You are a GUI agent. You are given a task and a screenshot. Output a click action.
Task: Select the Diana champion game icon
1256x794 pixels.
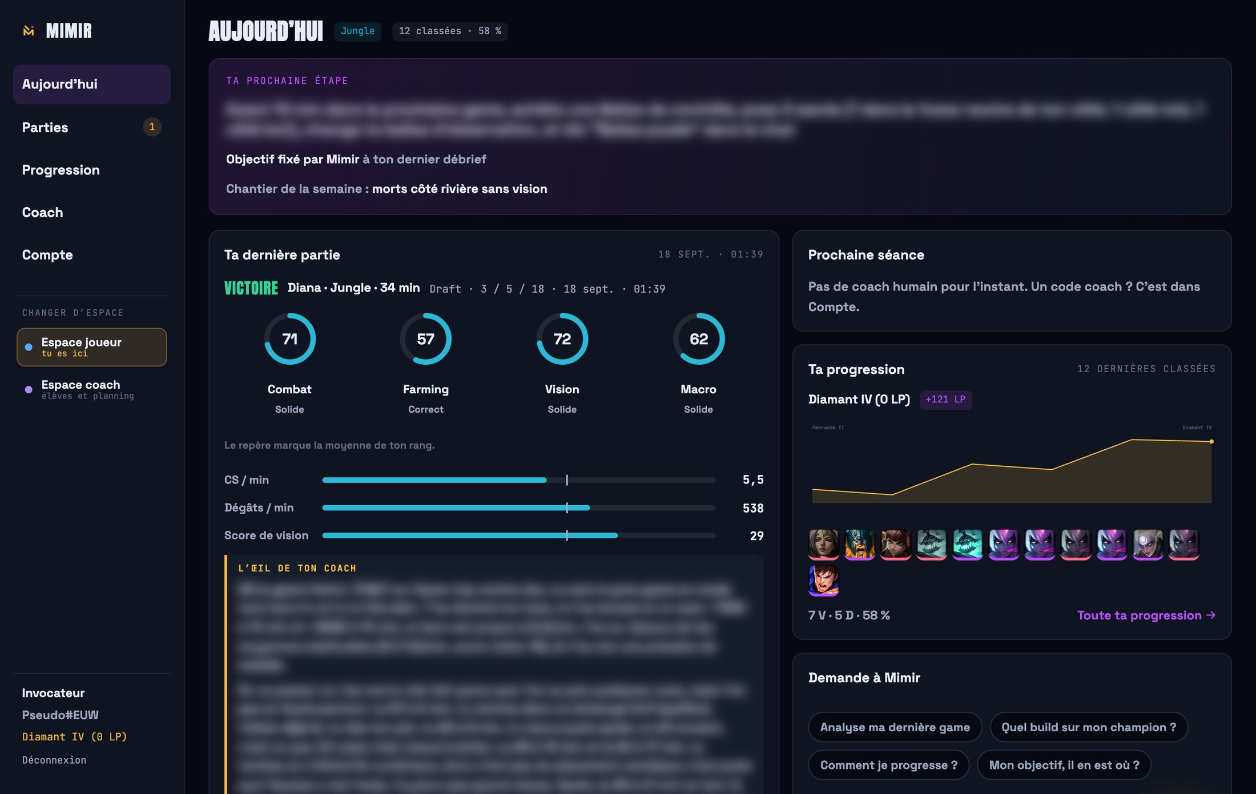(x=1148, y=544)
